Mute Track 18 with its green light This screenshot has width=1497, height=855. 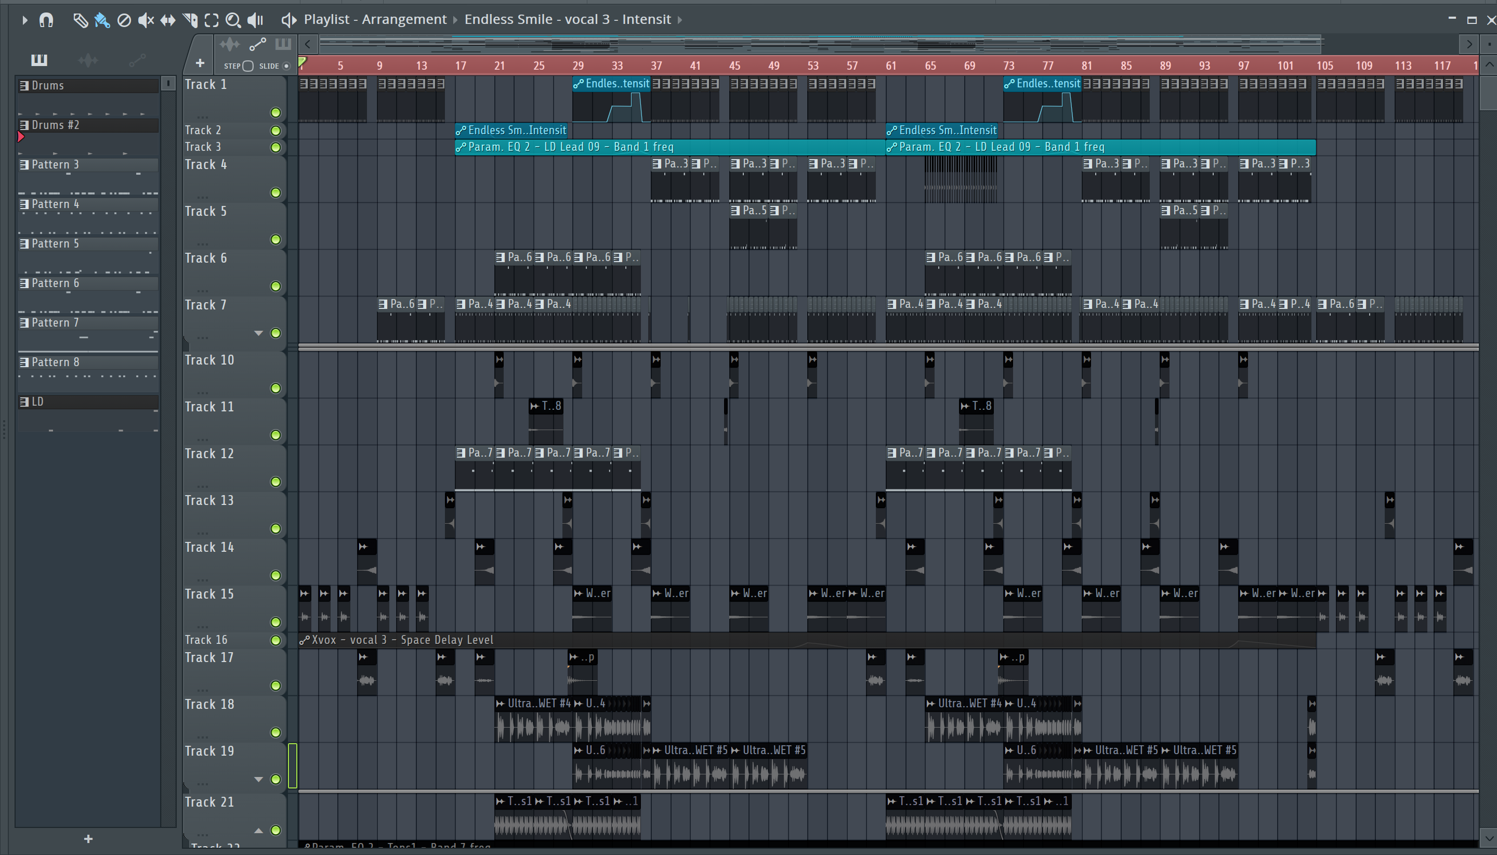click(x=275, y=733)
